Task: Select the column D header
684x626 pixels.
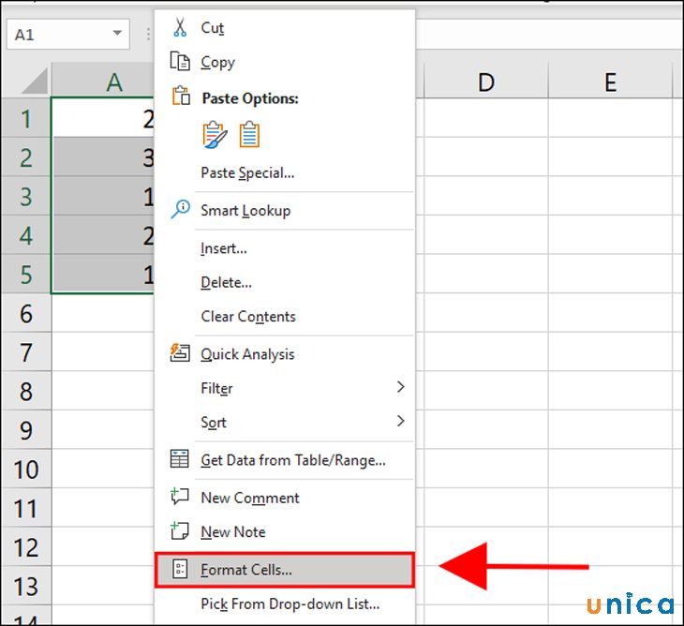Action: pos(485,82)
